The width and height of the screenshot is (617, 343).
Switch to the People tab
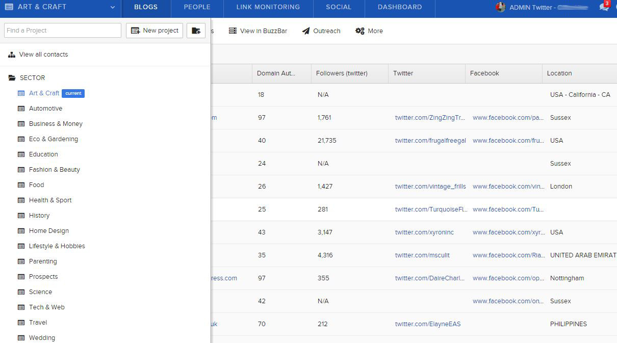tap(197, 7)
